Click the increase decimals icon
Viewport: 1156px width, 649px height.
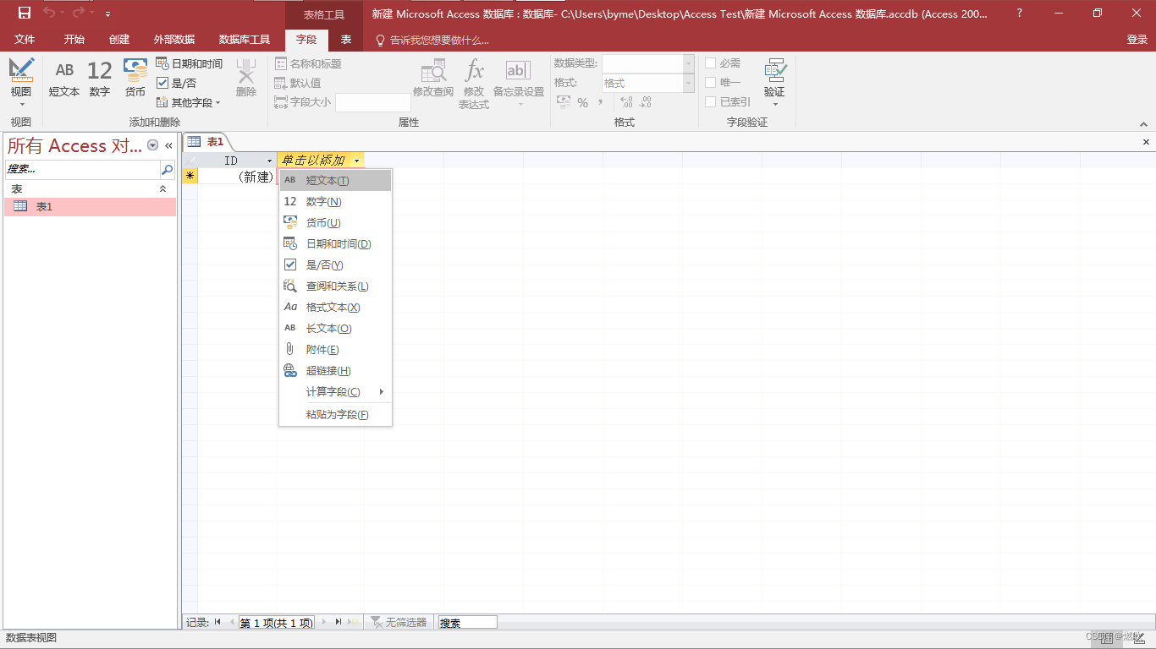point(626,102)
